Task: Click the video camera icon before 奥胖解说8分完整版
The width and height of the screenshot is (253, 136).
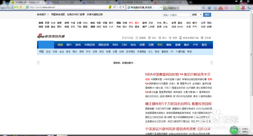Action: point(147,84)
